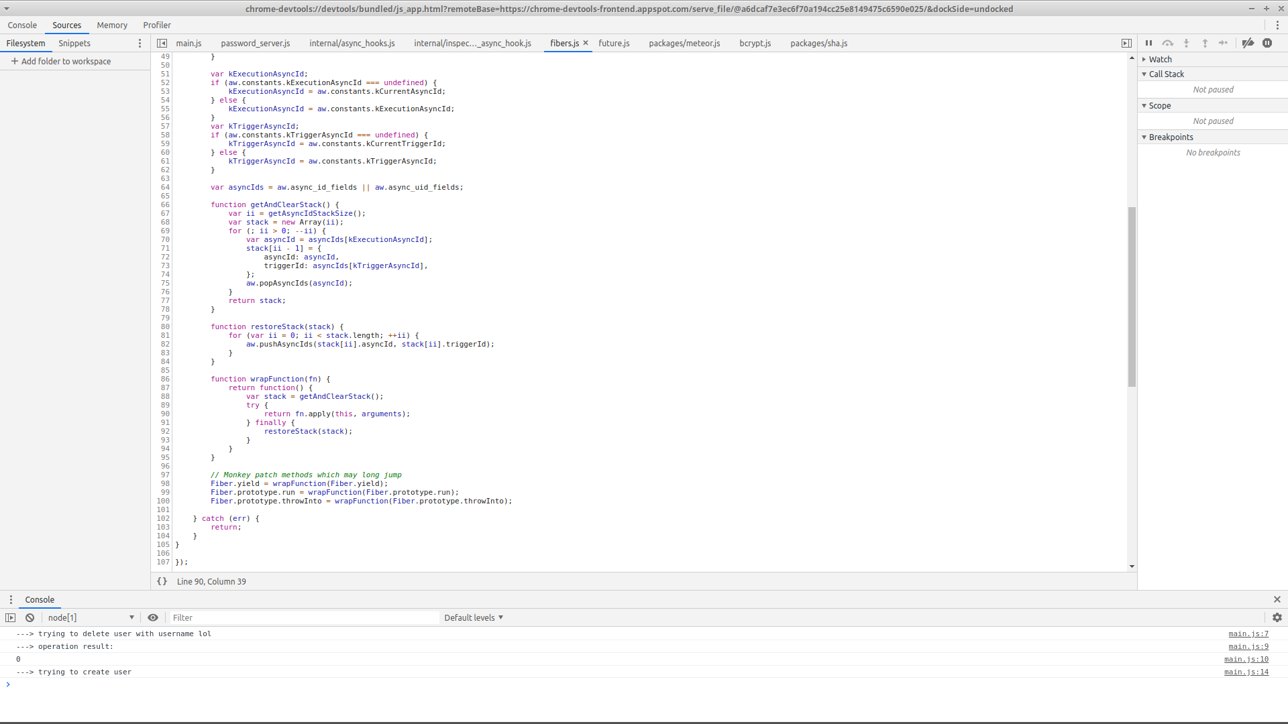Open the internal/async_hooks.js file tab
The width and height of the screenshot is (1288, 724).
pos(352,43)
